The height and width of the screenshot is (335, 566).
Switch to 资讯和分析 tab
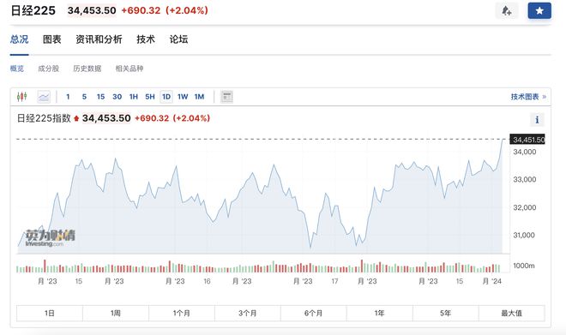click(x=99, y=39)
